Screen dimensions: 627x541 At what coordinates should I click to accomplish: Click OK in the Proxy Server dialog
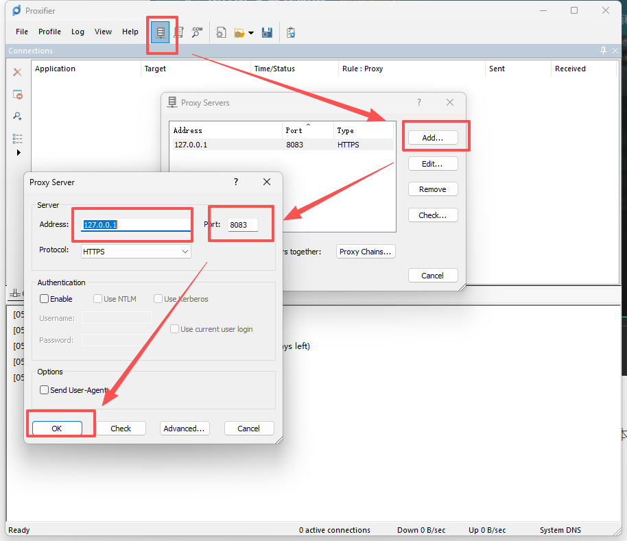(57, 429)
